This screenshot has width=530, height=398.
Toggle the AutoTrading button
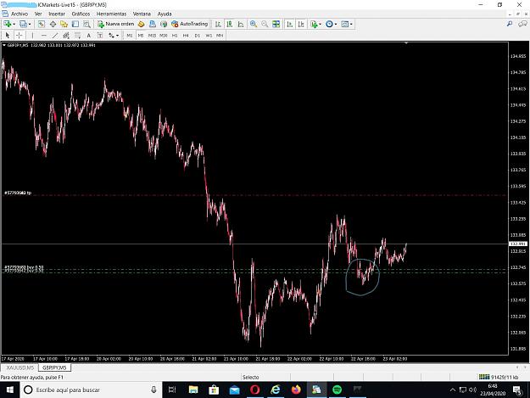[x=190, y=24]
